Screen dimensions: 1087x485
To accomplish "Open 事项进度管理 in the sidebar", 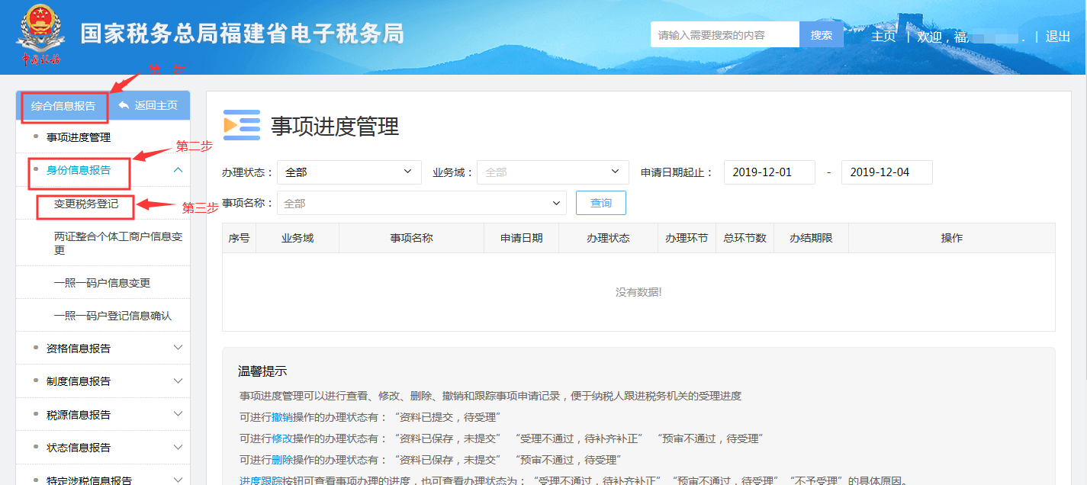I will coord(79,137).
